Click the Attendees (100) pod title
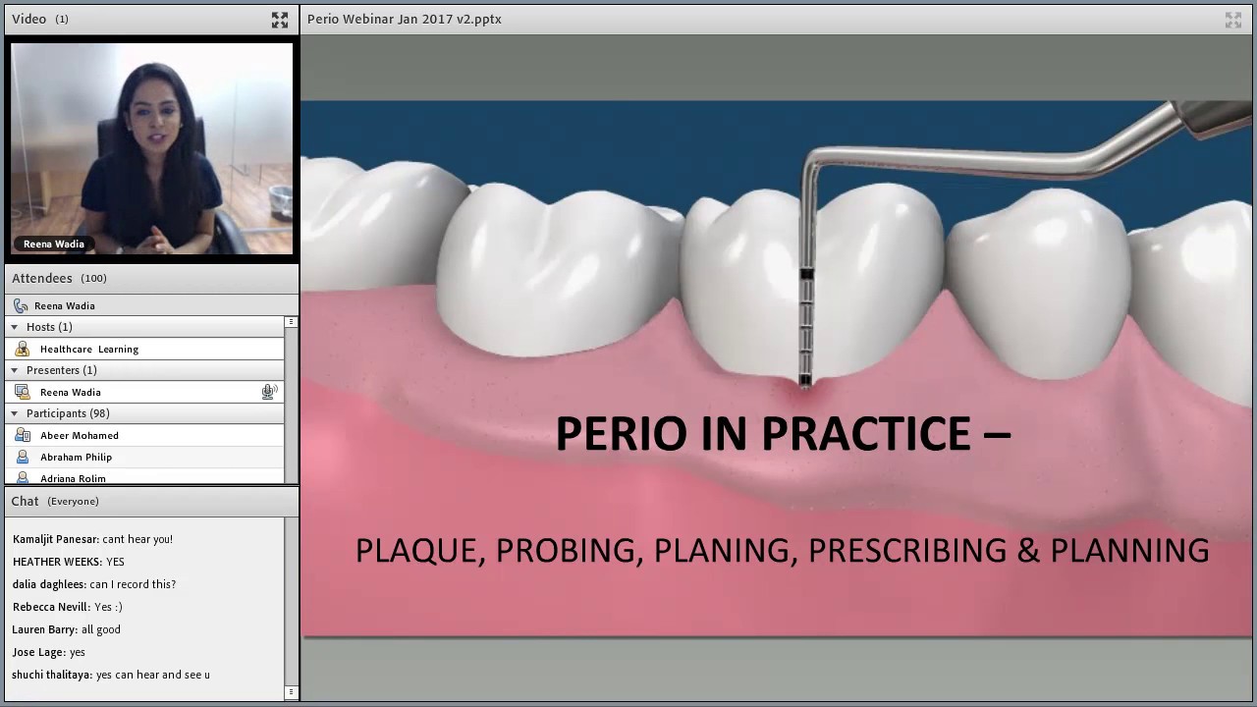1257x707 pixels. click(x=59, y=278)
